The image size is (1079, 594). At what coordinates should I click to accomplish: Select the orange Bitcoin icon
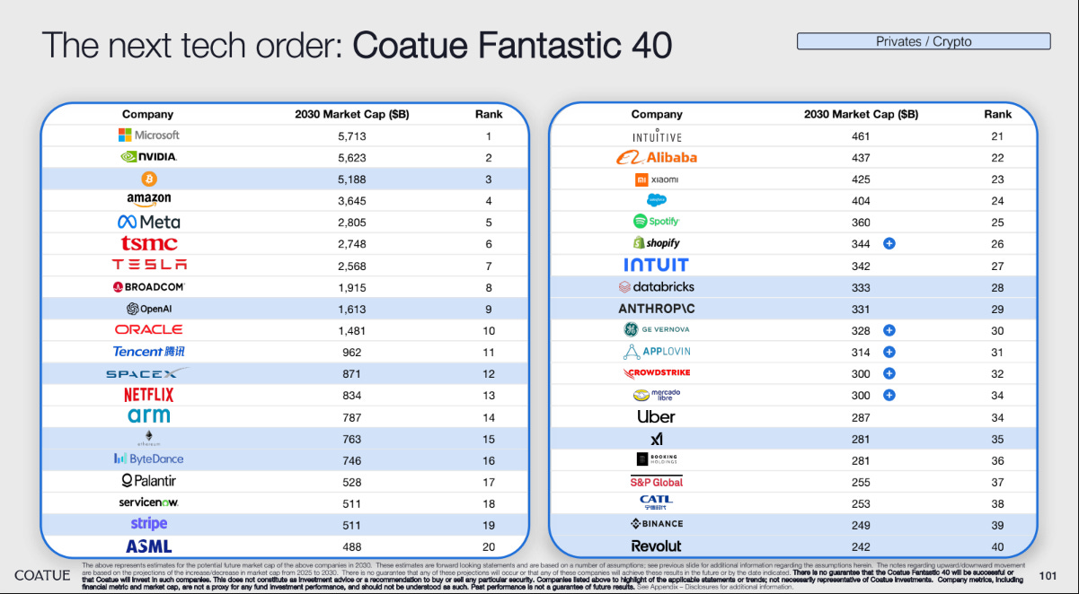(148, 179)
